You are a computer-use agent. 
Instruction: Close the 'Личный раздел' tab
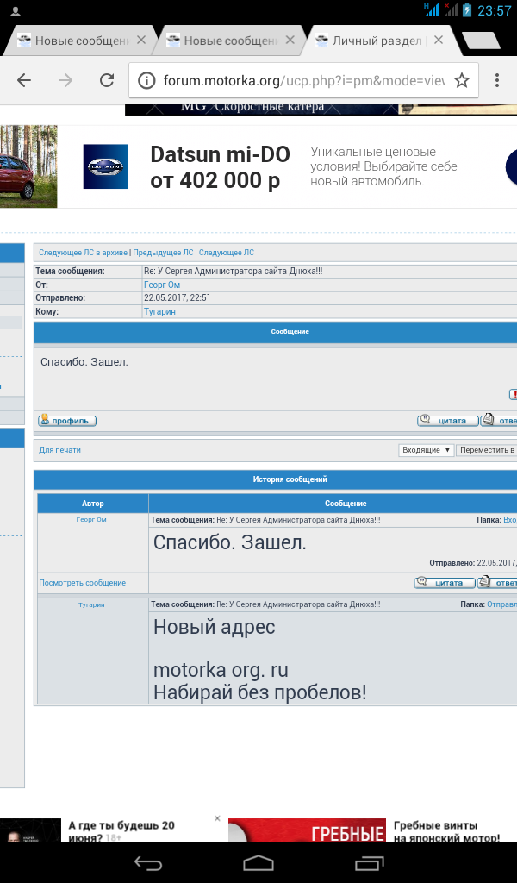pos(439,40)
